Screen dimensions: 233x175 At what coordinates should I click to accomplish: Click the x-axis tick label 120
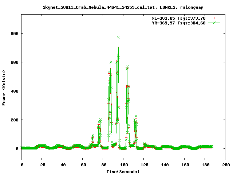145,165
